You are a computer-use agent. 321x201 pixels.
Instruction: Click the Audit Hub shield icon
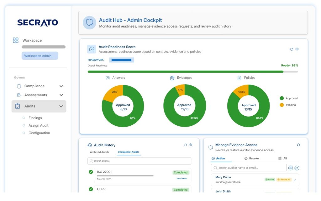89,23
